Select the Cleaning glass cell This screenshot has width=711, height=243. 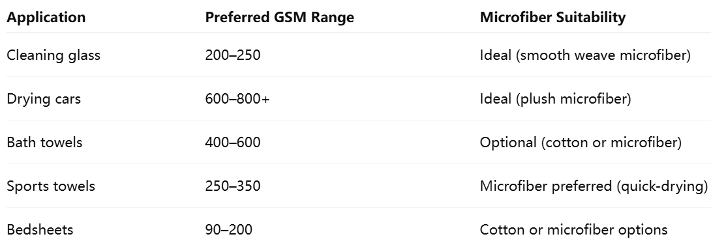pos(53,55)
